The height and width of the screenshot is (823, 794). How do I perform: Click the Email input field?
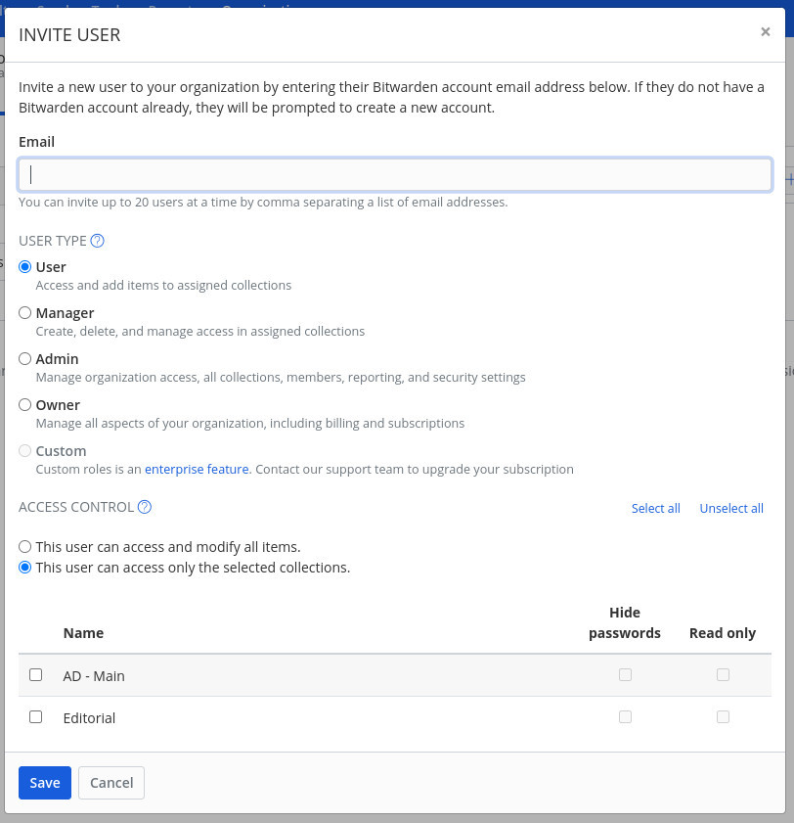(395, 175)
